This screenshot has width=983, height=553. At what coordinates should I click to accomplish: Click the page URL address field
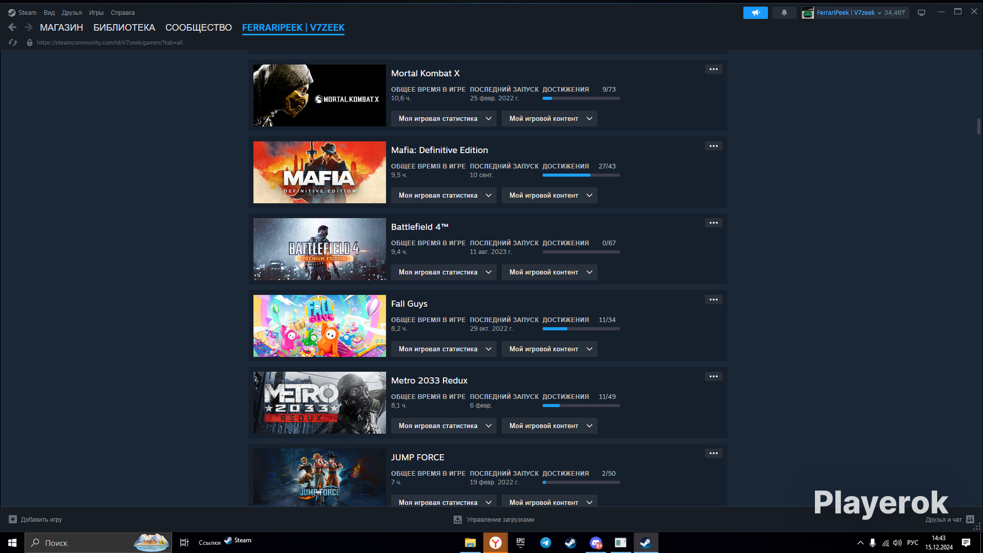pyautogui.click(x=109, y=43)
